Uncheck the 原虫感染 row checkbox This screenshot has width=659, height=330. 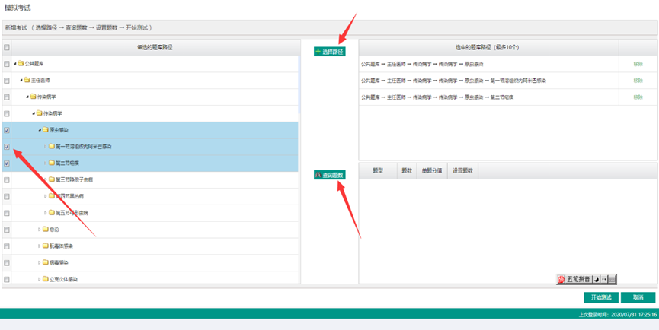(7, 130)
